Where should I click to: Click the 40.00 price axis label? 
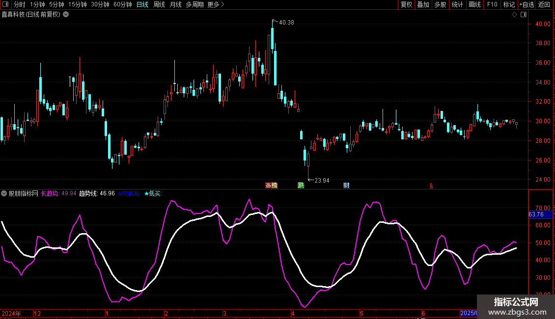(543, 24)
